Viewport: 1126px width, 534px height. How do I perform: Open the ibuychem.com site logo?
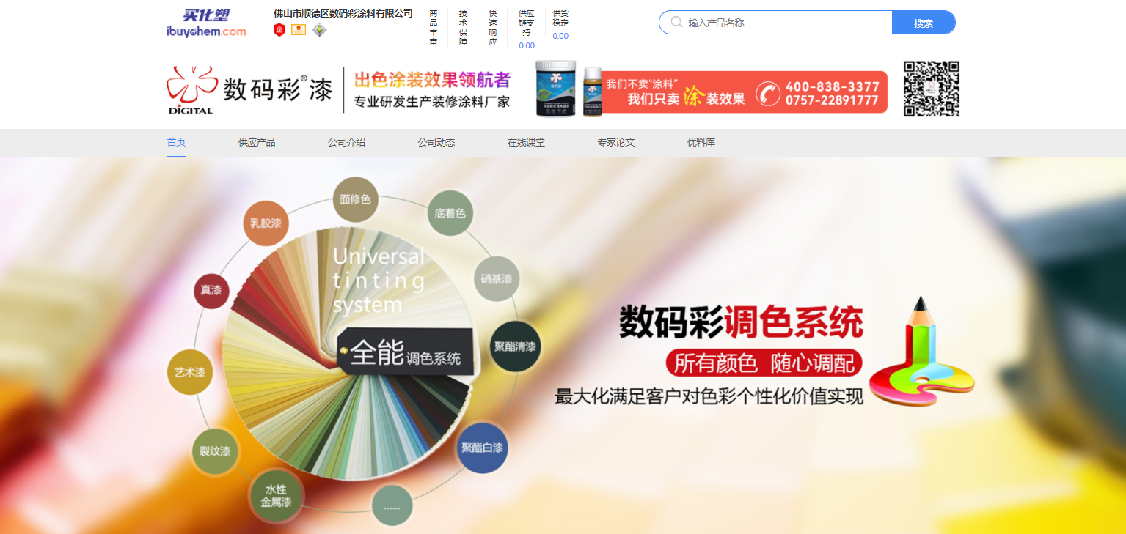[207, 23]
